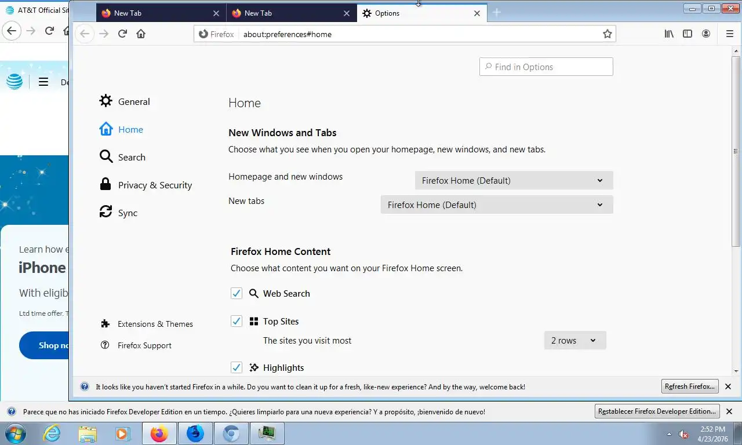This screenshot has width=742, height=445.
Task: Click the Firefox identity box in URL bar
Action: pyautogui.click(x=216, y=34)
